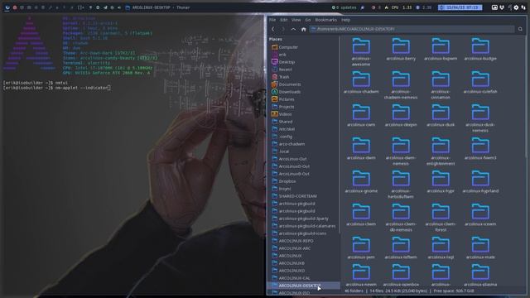Go forward with the right arrow button
The image size is (530, 298).
click(283, 30)
